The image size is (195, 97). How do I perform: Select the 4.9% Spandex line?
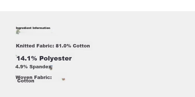click(x=33, y=67)
